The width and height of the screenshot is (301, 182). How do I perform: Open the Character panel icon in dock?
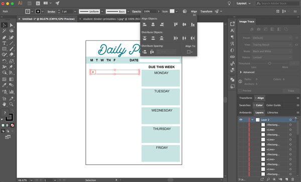232,31
